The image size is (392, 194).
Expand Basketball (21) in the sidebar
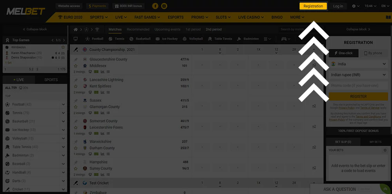coord(63,121)
